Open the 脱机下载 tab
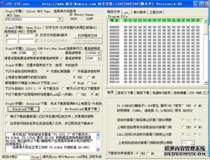This screenshot has height=160, width=210. pos(143,93)
